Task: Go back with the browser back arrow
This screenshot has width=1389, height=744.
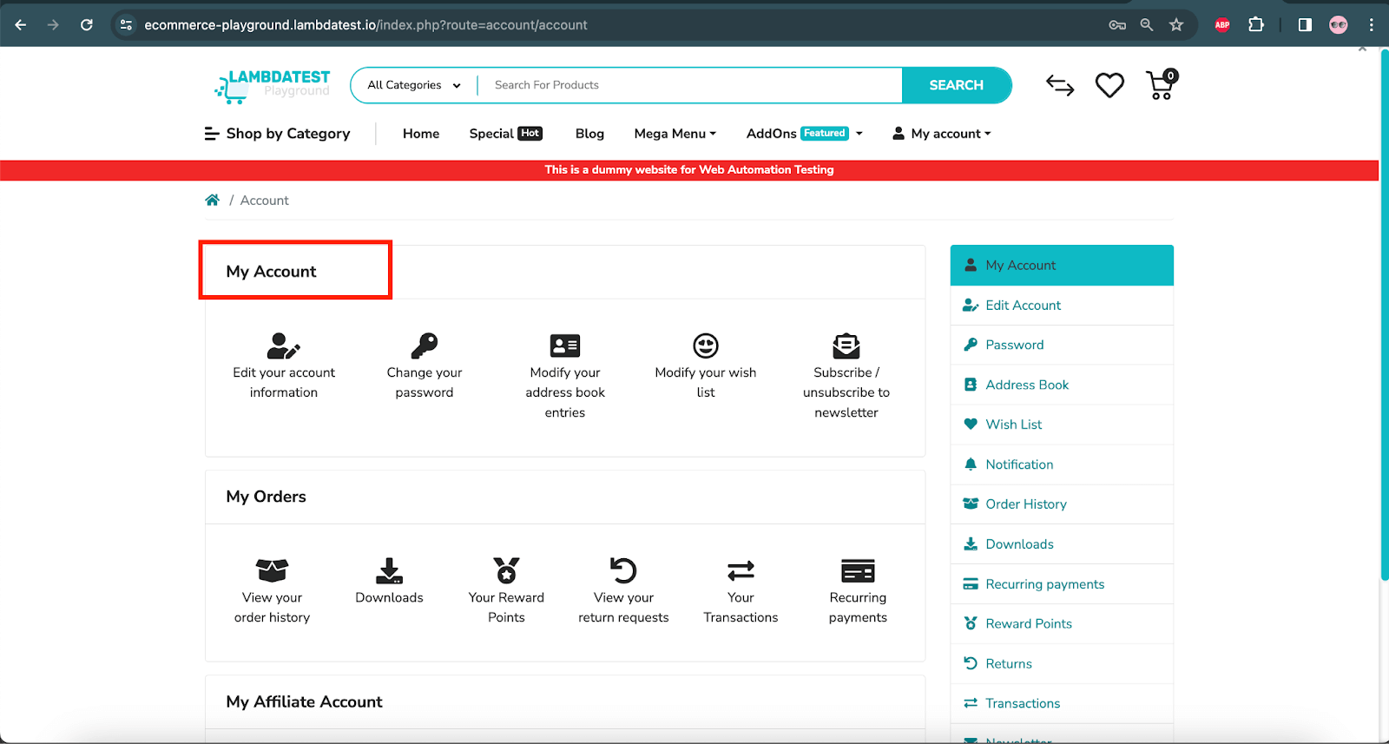Action: tap(21, 25)
